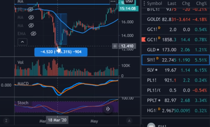Click the 6.15% change value for SLV
Viewport: 210px width, 127px height.
tap(201, 70)
